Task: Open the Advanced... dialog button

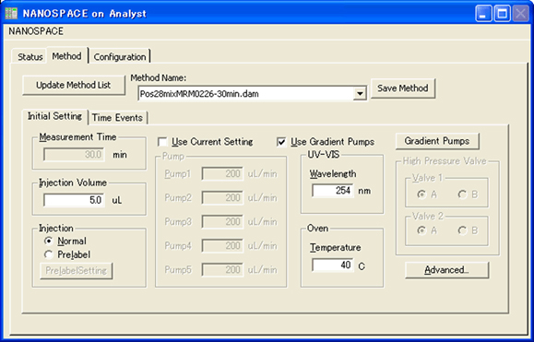Action: pyautogui.click(x=446, y=270)
